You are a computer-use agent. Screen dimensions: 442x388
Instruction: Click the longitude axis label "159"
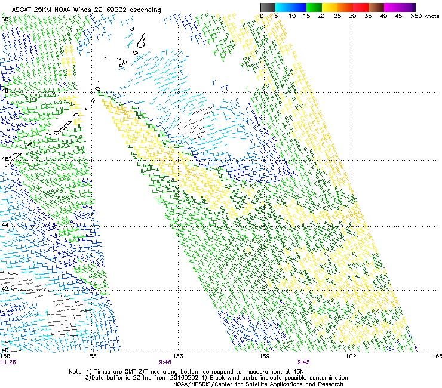click(264, 356)
